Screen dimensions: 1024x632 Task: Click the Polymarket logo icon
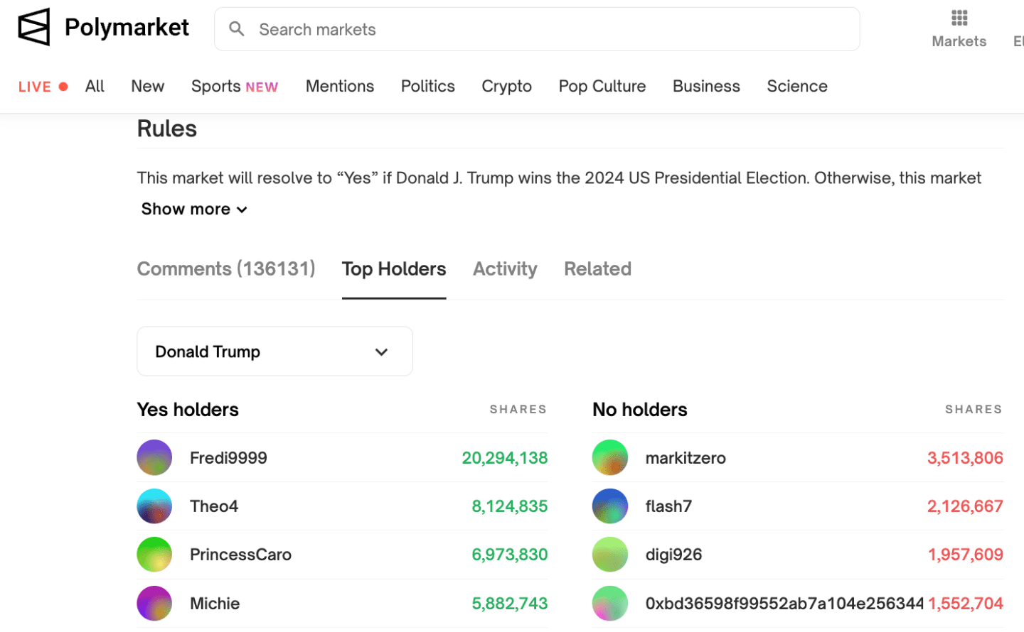pos(34,27)
